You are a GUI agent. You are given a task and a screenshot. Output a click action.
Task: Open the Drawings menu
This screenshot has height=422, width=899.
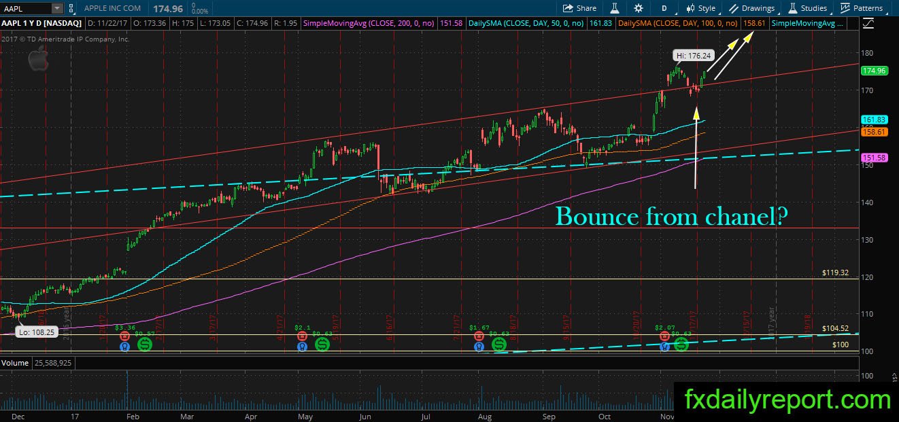751,8
